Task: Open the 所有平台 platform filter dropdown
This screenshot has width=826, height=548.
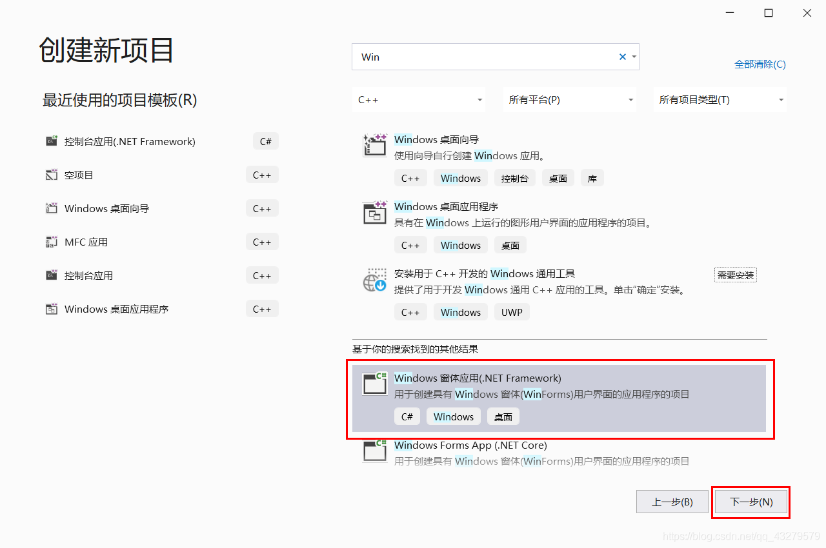Action: click(570, 100)
